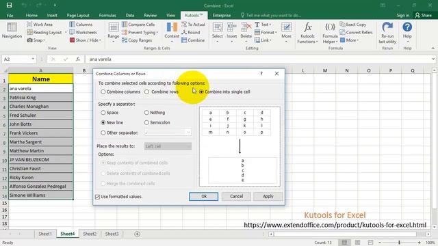Click the Share button
The image size is (438, 246).
423,15
